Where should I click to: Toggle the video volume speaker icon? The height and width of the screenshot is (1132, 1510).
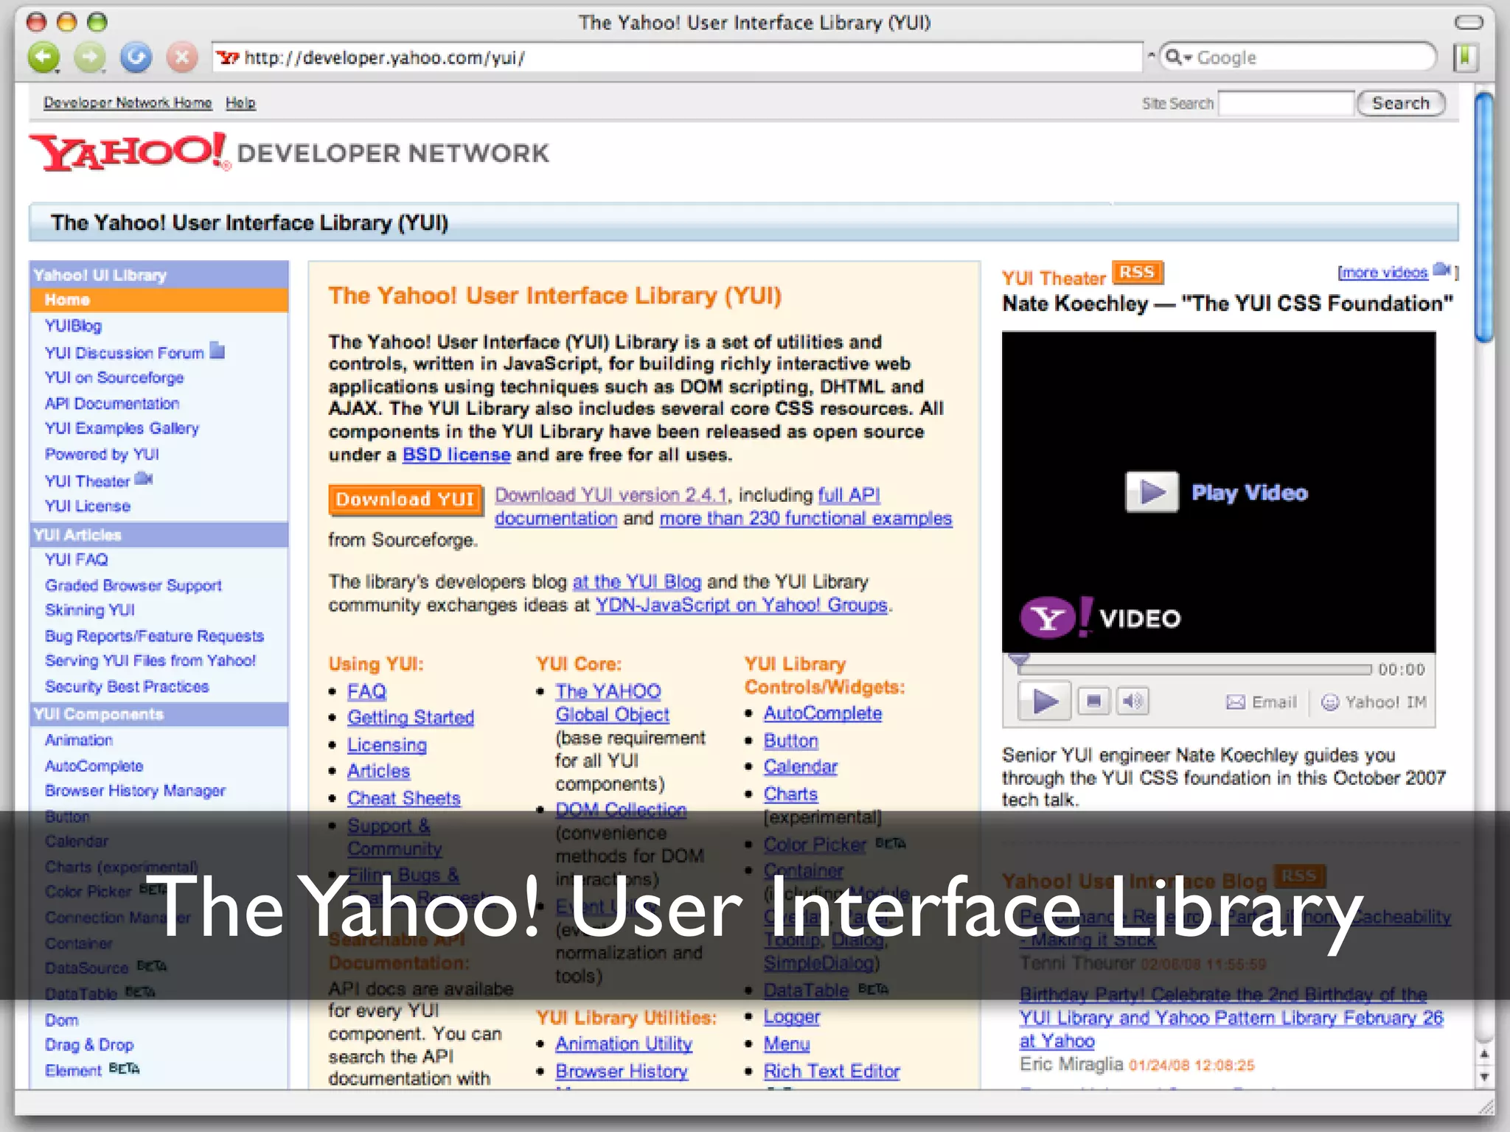(x=1132, y=701)
